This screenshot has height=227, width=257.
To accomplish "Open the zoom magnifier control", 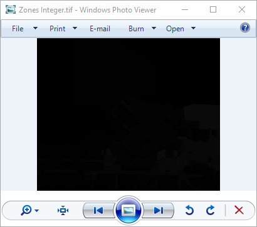I will tap(26, 210).
